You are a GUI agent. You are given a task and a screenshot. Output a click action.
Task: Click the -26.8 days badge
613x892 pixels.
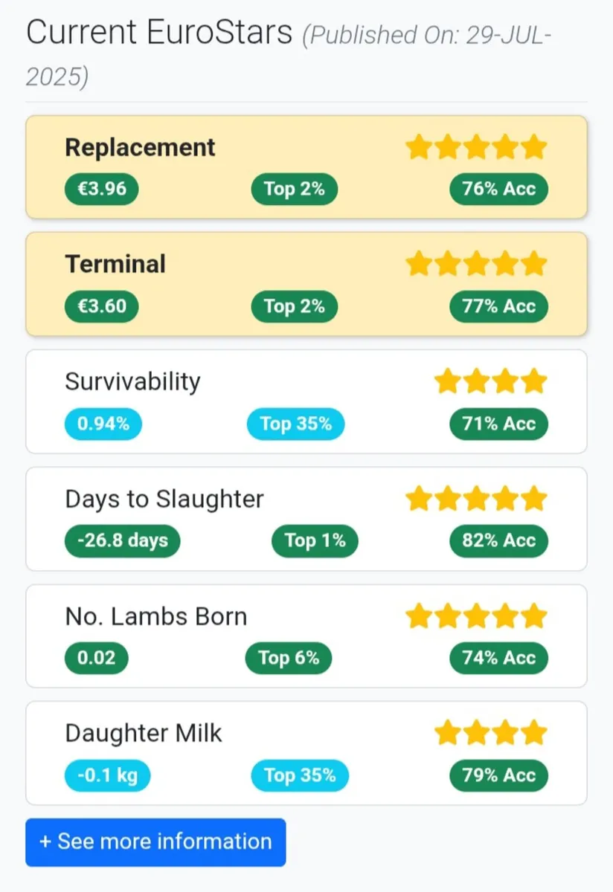[x=122, y=540]
